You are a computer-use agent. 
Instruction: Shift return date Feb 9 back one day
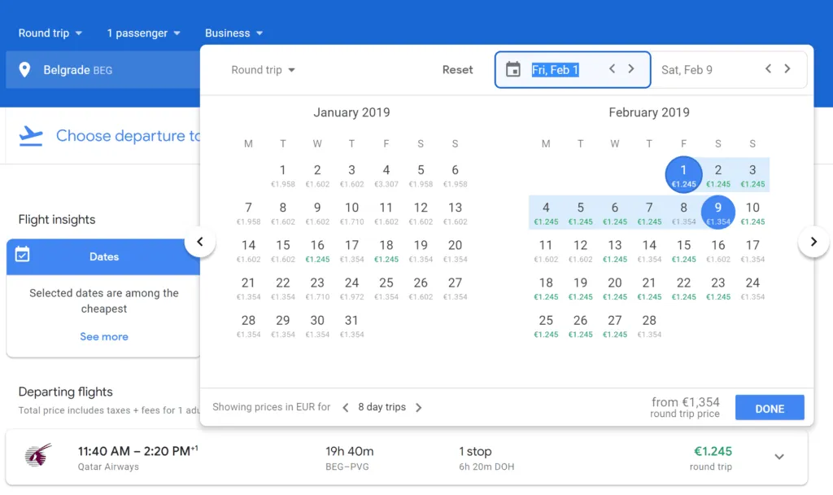pyautogui.click(x=768, y=69)
